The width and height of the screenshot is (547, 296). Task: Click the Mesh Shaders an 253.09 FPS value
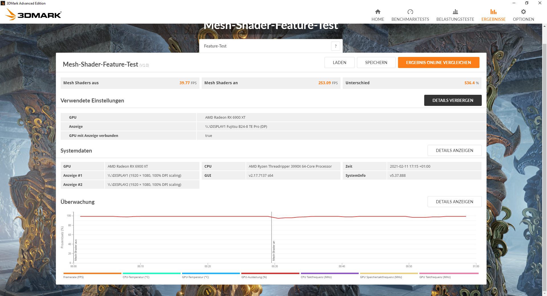(328, 83)
